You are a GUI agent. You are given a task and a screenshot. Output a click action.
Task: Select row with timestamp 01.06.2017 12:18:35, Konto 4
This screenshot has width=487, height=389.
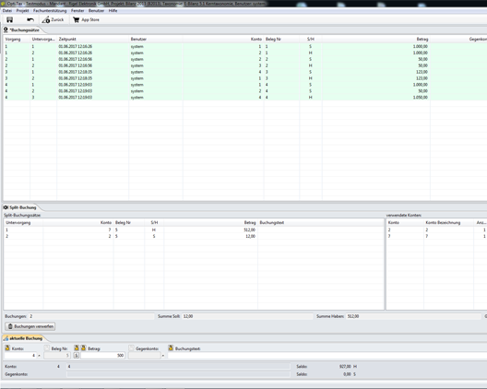245,72
